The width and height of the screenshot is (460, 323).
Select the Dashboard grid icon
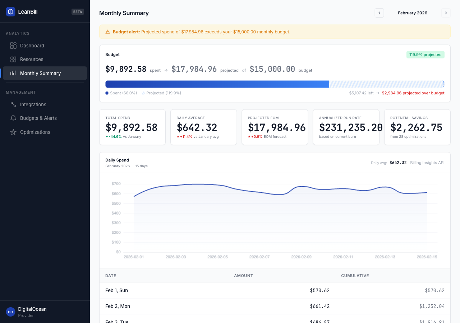(x=13, y=46)
